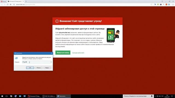This screenshot has height=98, width=175.
Task: Bookmark page with the heart icon
Action: point(151,4)
